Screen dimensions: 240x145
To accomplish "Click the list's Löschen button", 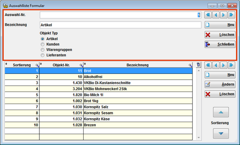I will 220,94.
